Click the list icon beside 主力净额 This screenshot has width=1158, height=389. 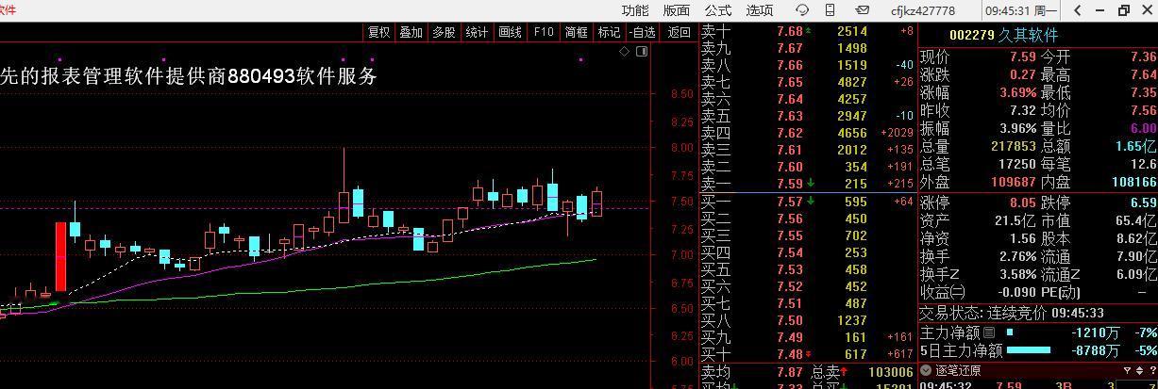click(989, 332)
